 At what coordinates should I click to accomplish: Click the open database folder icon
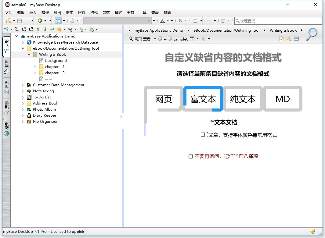click(9, 21)
